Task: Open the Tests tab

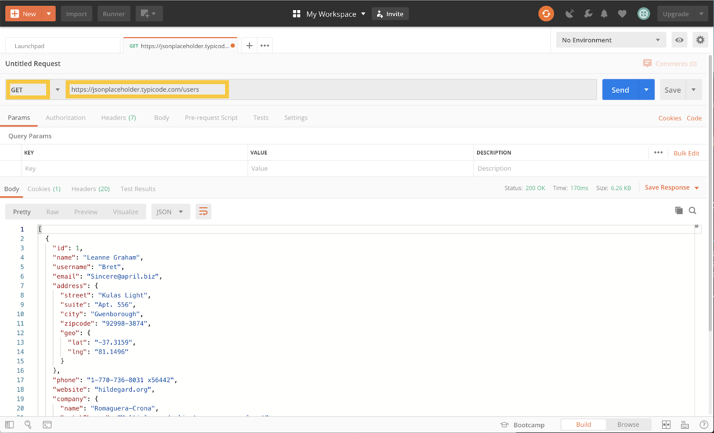Action: click(261, 117)
